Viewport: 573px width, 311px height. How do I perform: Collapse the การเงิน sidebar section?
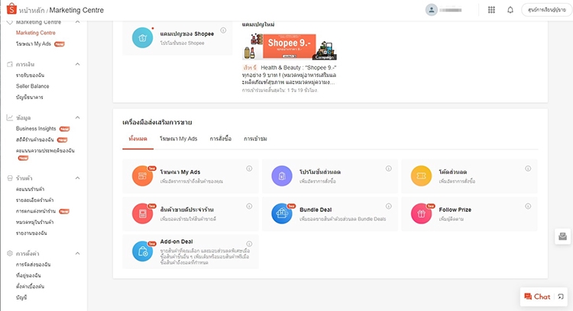click(77, 64)
